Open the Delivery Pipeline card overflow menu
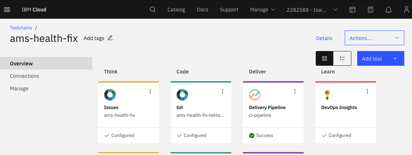 click(x=295, y=91)
